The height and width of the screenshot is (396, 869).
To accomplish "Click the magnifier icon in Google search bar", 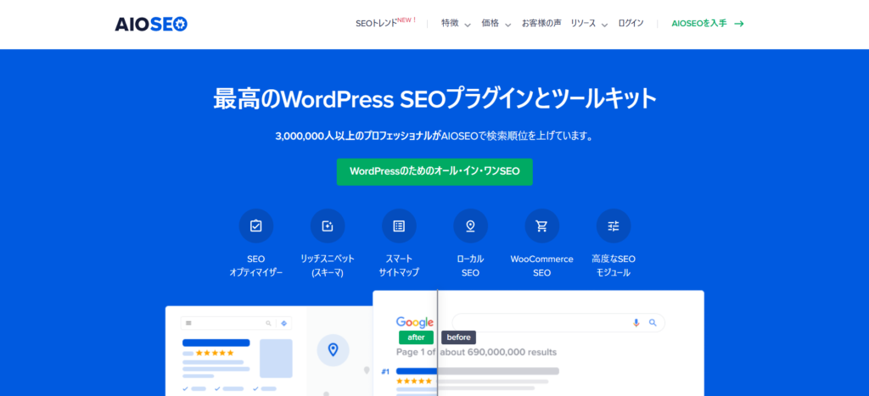I will coord(653,322).
